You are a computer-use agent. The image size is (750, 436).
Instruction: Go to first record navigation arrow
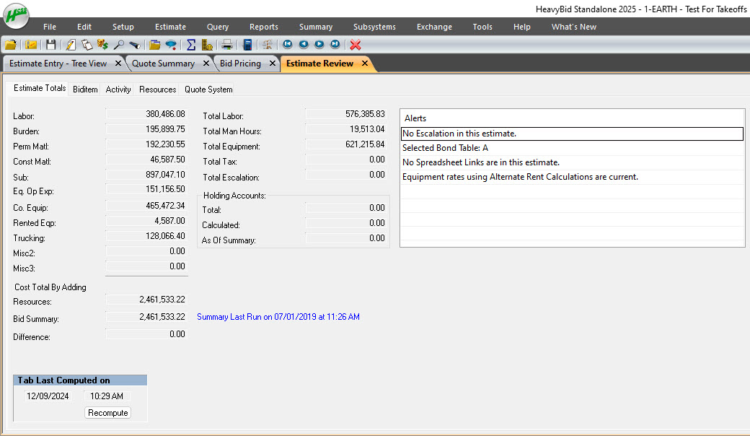(x=288, y=45)
